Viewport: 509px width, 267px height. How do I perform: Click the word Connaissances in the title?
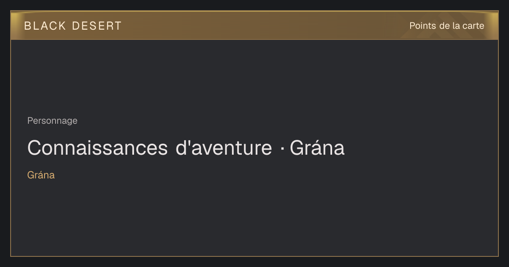(x=98, y=148)
